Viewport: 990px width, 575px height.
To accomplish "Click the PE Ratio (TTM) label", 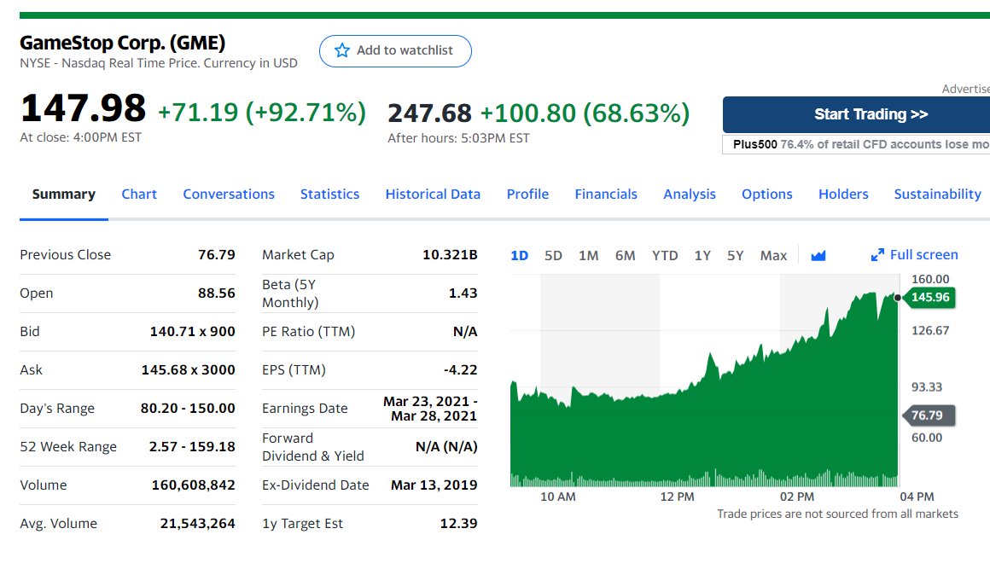I will click(309, 332).
